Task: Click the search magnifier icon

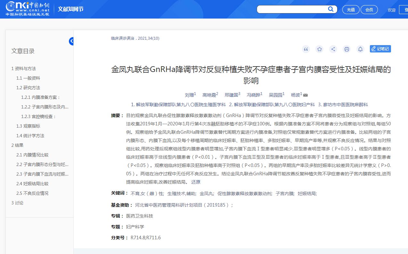Action: 331,9
